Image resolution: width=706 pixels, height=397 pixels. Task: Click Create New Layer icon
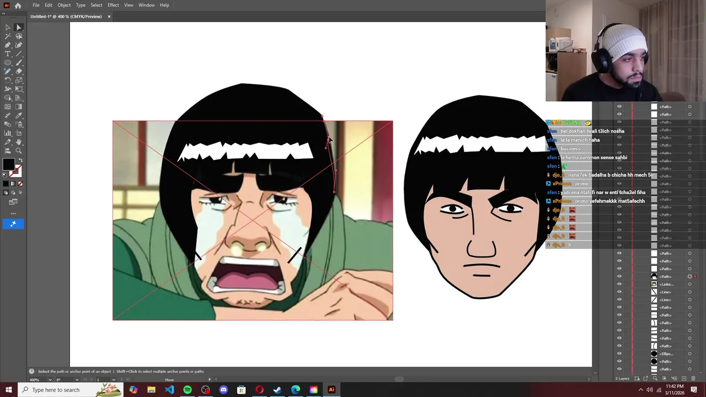coord(684,378)
